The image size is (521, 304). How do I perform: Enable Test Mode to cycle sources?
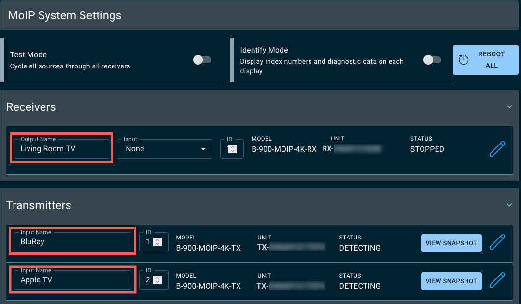click(x=202, y=60)
